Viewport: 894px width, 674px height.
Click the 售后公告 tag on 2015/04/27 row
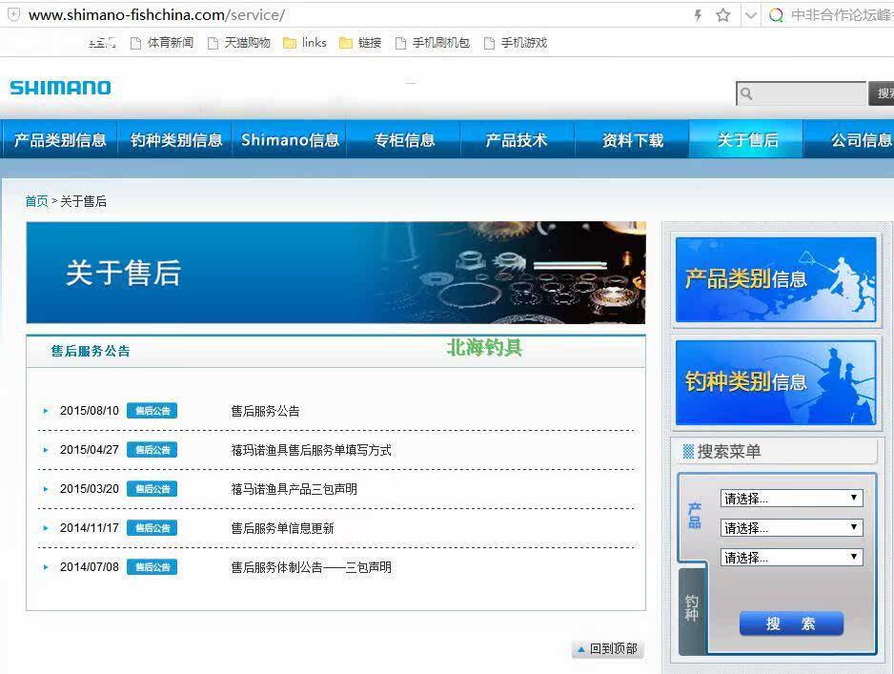coord(152,450)
